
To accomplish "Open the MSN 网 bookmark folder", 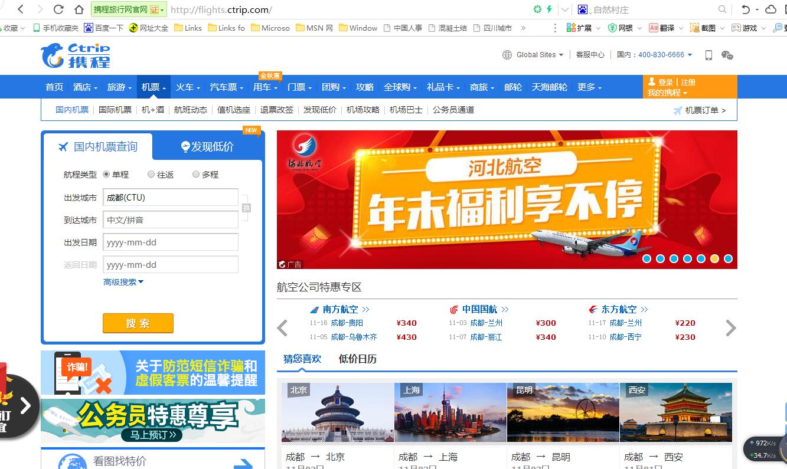I will click(314, 28).
